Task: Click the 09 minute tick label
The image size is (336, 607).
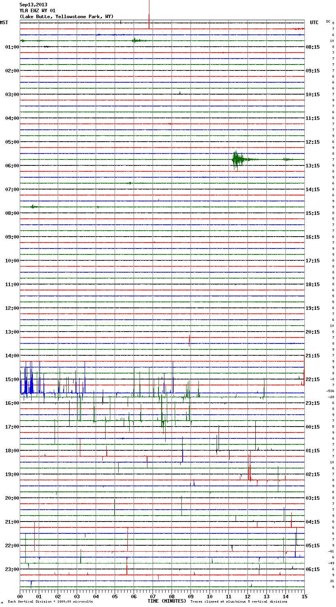Action: coord(191,596)
